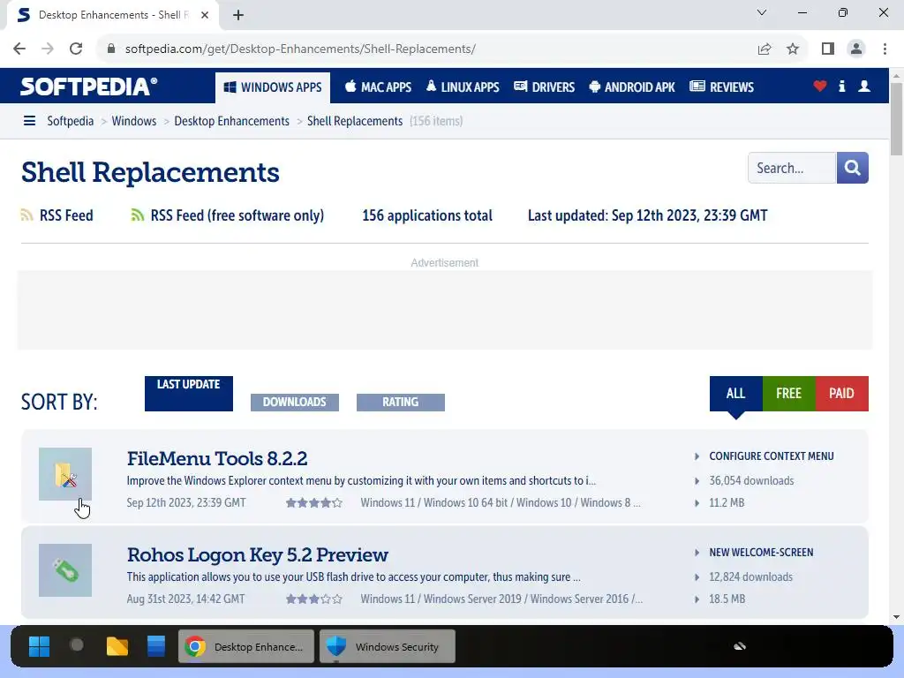Screen dimensions: 904x678
Task: Open the hamburger menu beside Softpedia breadcrumb
Action: 29,120
